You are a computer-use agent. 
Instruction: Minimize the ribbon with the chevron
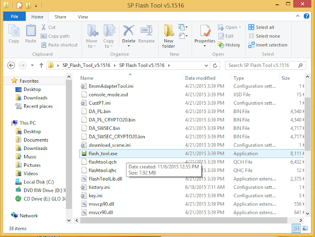[297, 16]
